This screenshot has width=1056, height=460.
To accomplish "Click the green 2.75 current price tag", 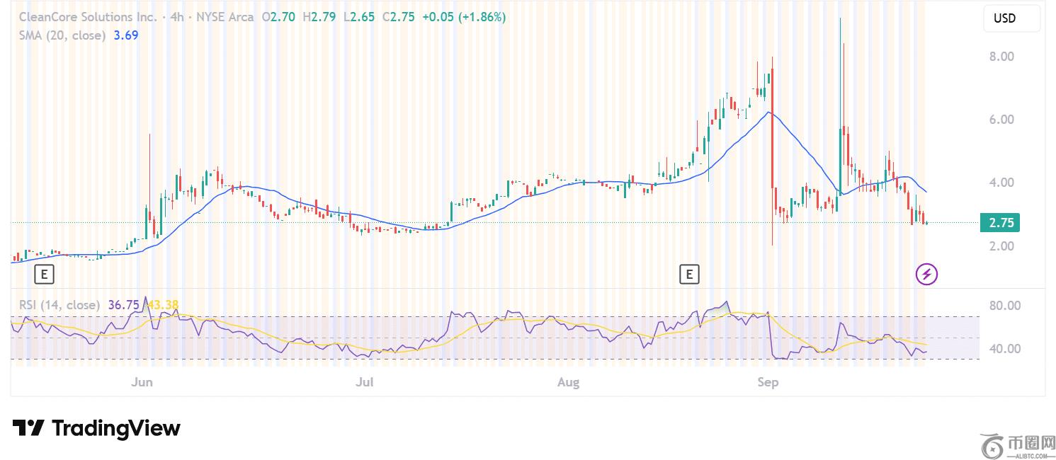I will point(1001,223).
